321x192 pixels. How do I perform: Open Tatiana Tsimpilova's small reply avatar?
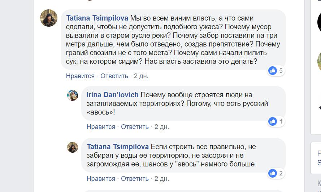(x=73, y=147)
